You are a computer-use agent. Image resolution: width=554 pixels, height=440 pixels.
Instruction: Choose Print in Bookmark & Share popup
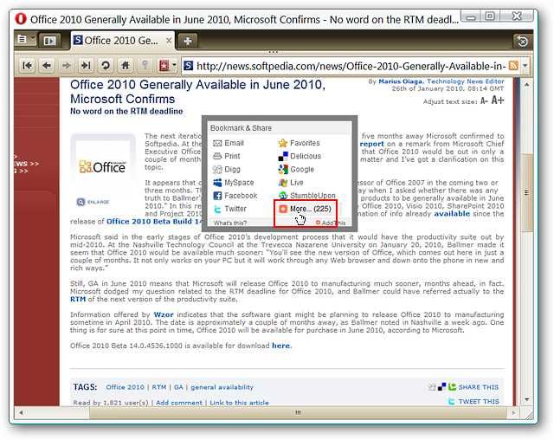[x=227, y=156]
